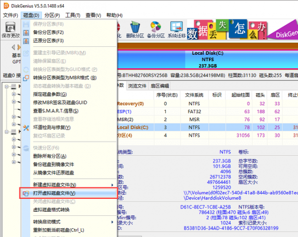Click the System Migration (系统迁移) toolbar icon
The width and height of the screenshot is (298, 237).
click(x=177, y=29)
